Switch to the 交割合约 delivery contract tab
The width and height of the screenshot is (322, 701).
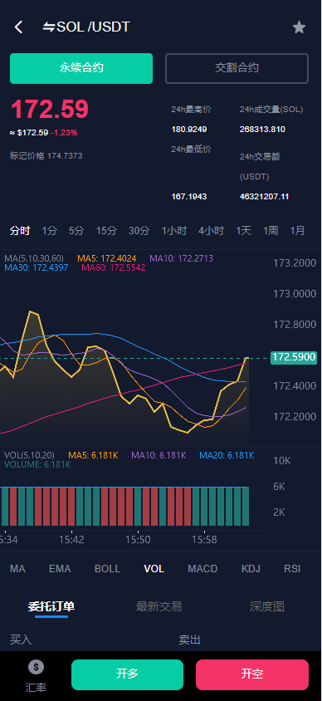[237, 68]
